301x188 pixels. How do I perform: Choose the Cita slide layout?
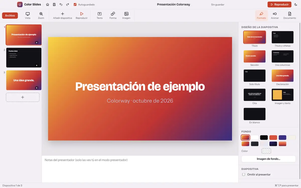255,95
